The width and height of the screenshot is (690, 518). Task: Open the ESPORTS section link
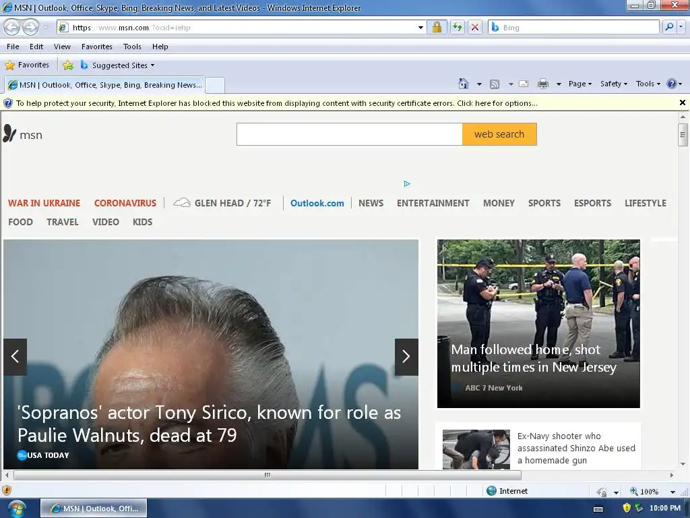click(x=592, y=203)
